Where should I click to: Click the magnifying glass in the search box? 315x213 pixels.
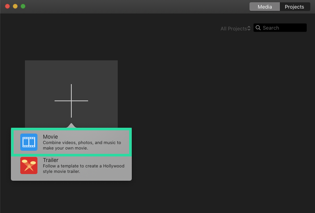[258, 28]
